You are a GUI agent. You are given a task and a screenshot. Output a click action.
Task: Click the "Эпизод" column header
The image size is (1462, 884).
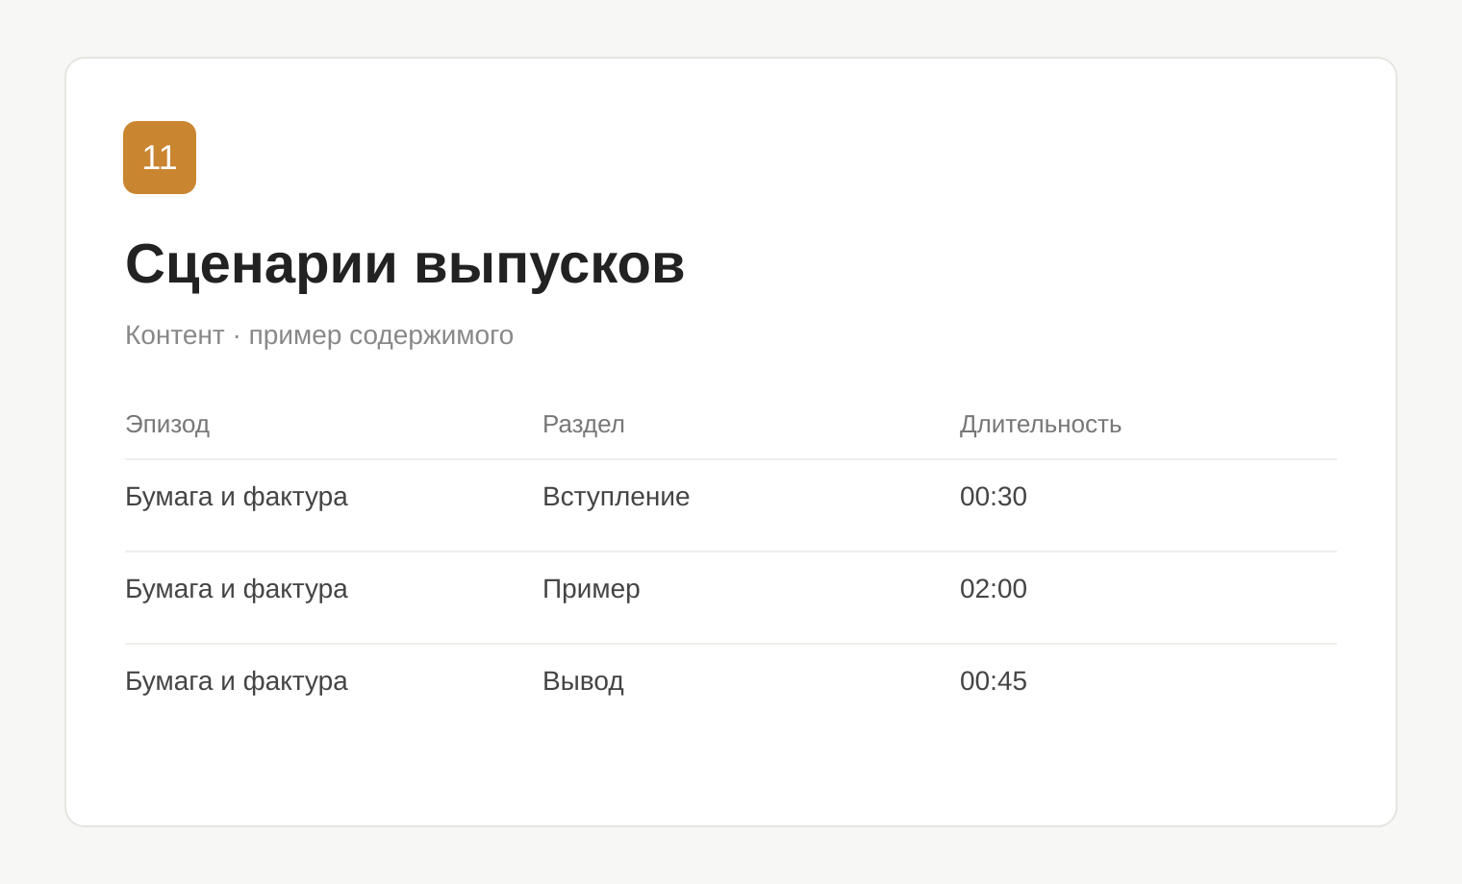pyautogui.click(x=167, y=424)
